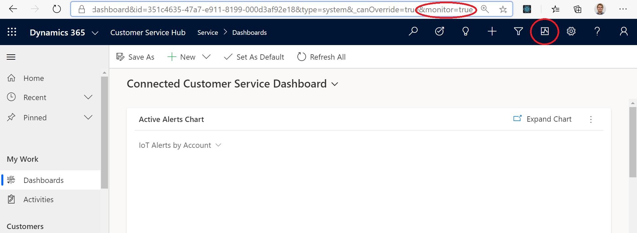Click the Quick Create plus icon
The height and width of the screenshot is (233, 637).
(492, 31)
